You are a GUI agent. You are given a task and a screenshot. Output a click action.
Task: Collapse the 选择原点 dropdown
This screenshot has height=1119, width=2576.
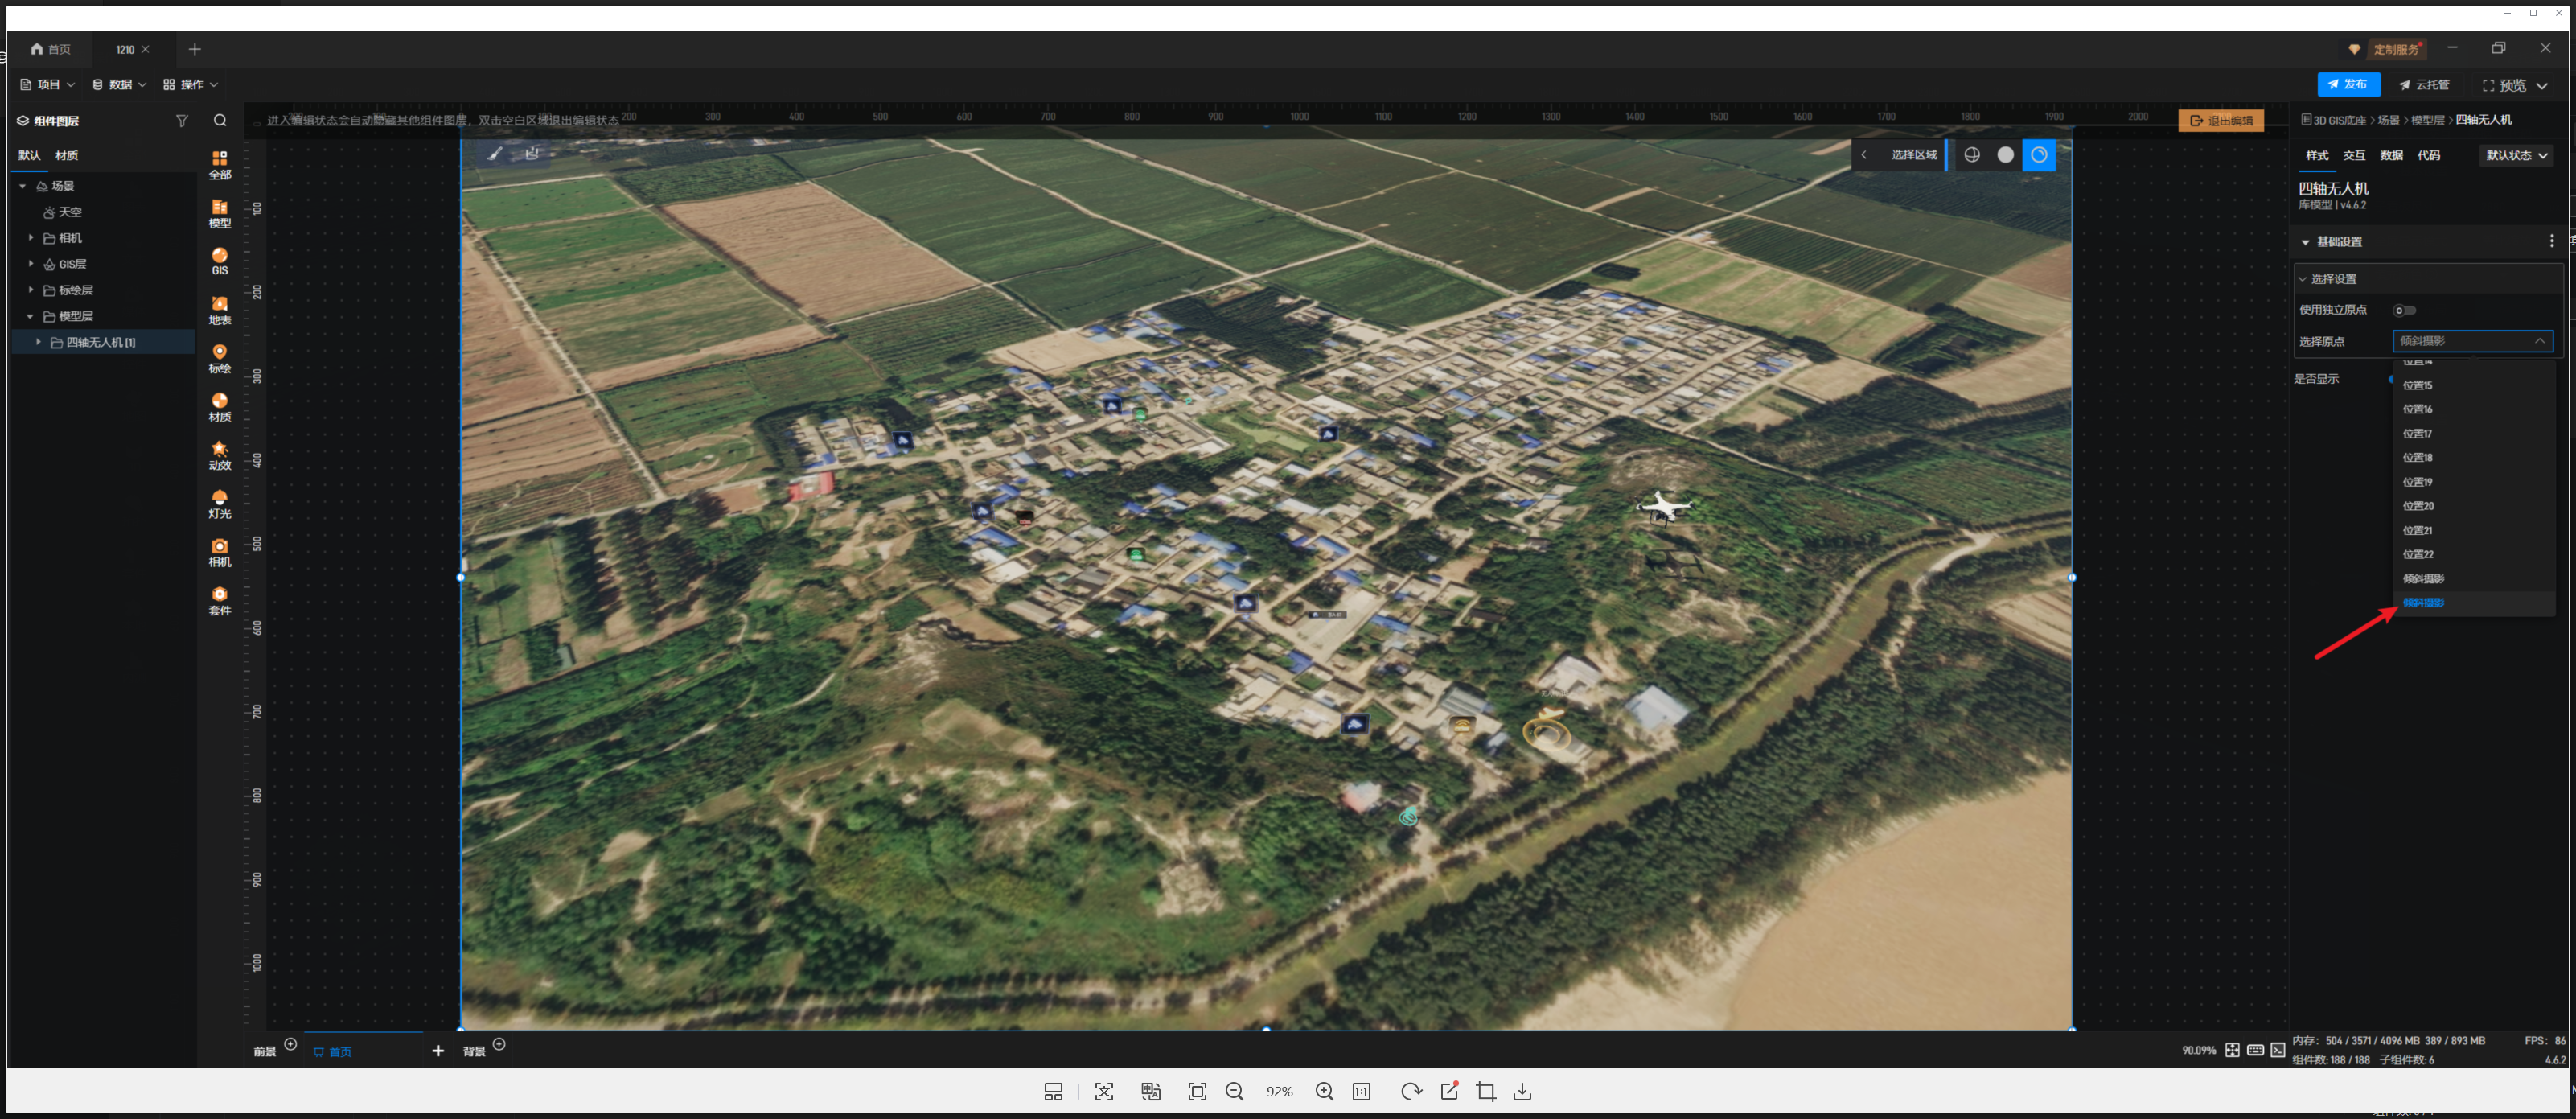pyautogui.click(x=2539, y=341)
